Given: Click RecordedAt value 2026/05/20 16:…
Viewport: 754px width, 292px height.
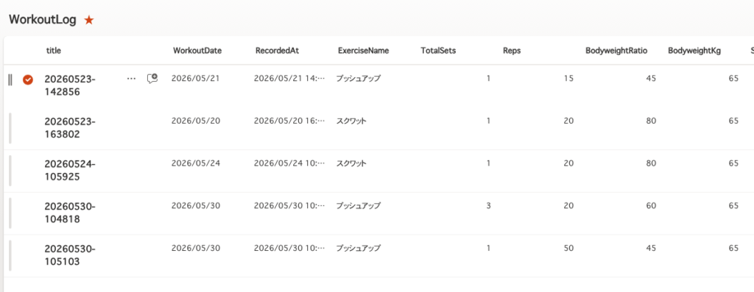Looking at the screenshot, I should 289,121.
